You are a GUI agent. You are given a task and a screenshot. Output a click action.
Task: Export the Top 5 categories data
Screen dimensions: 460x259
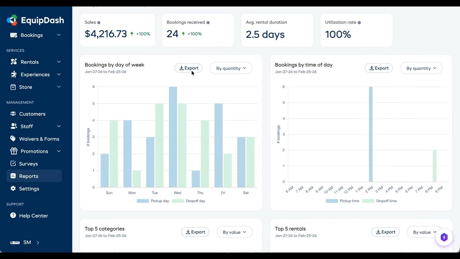(195, 232)
